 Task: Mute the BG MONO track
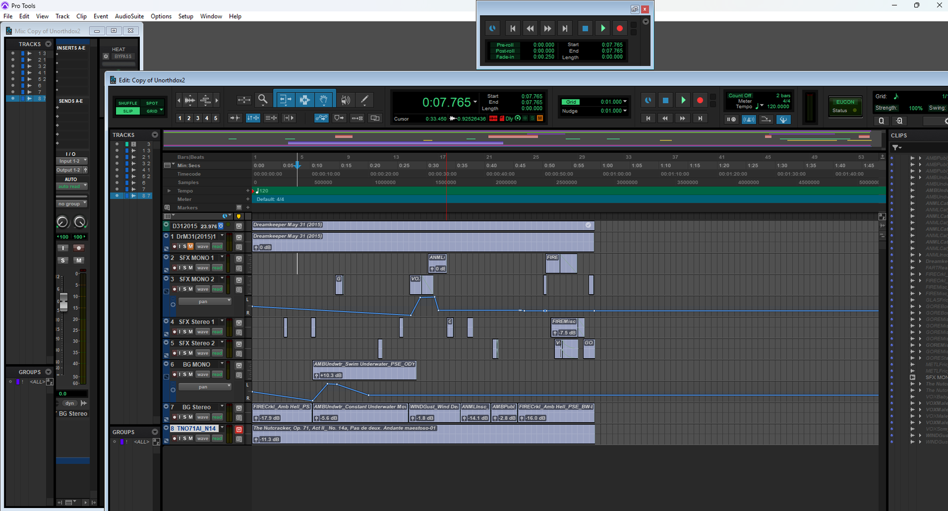191,375
